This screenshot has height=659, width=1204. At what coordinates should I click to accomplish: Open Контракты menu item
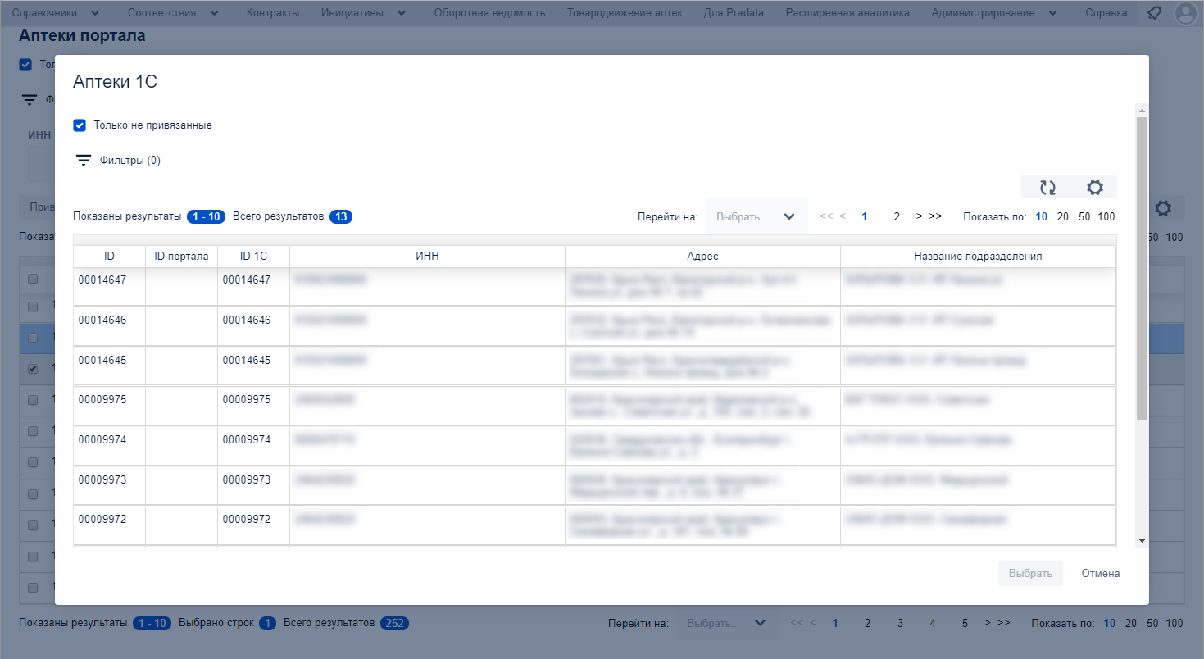tap(273, 13)
